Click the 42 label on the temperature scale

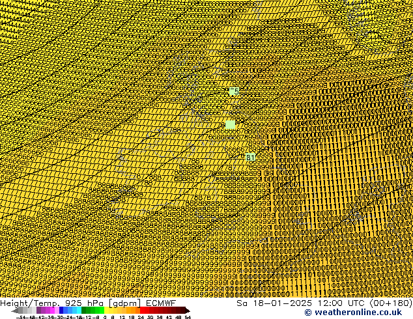(169, 317)
